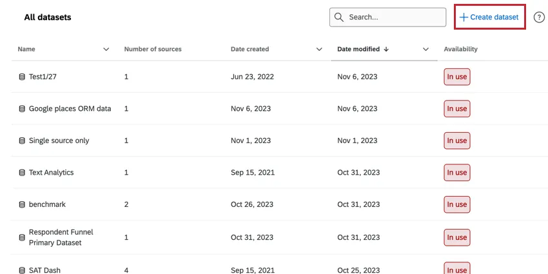Image resolution: width=548 pixels, height=274 pixels.
Task: Click the database icon beside Test1/27
Action: [x=22, y=77]
